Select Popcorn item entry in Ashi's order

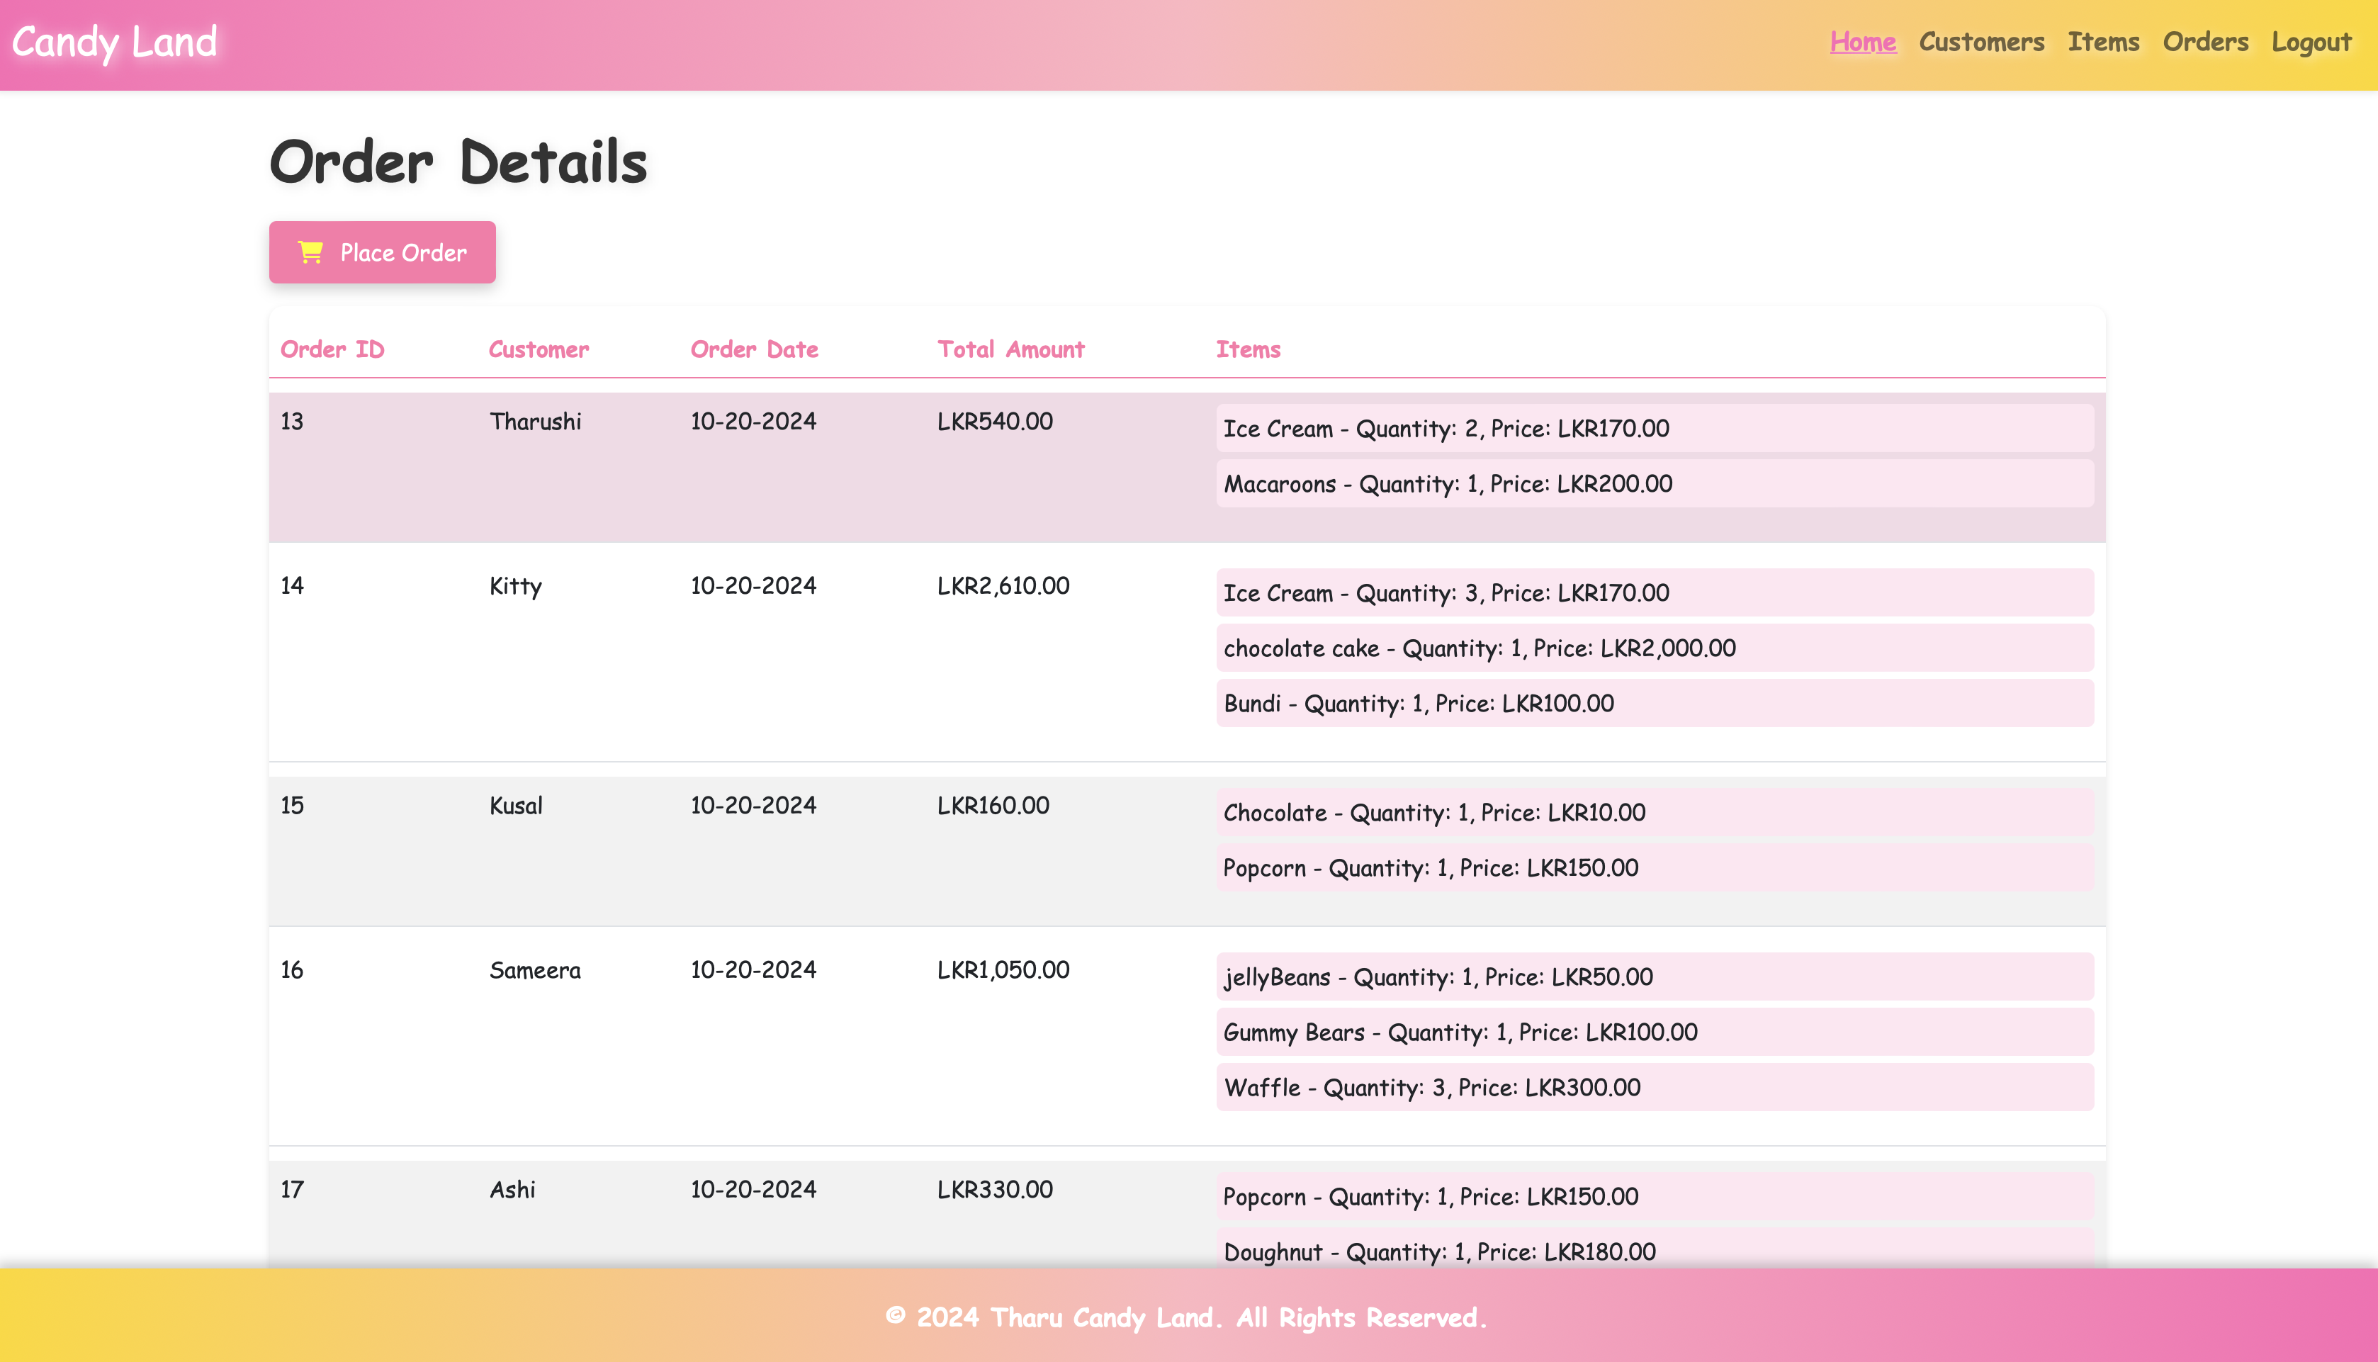click(x=1655, y=1196)
